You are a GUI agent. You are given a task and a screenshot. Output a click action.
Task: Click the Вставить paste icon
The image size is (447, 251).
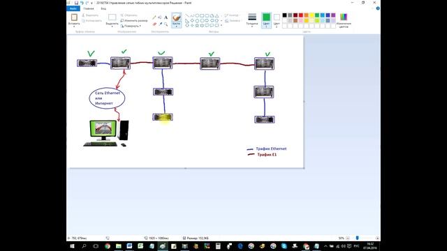click(x=74, y=17)
